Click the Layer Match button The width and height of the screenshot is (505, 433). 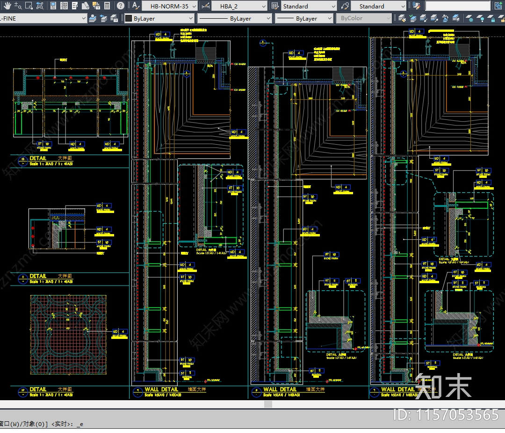[401, 18]
